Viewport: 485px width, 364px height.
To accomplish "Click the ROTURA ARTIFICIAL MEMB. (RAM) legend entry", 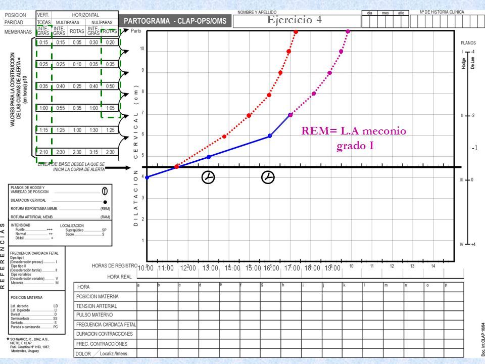I will (60, 217).
